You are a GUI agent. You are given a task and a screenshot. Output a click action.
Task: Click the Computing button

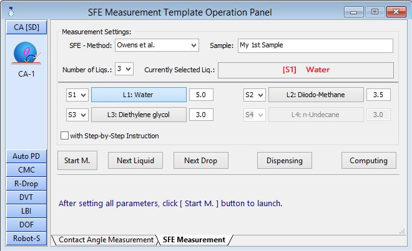point(368,160)
